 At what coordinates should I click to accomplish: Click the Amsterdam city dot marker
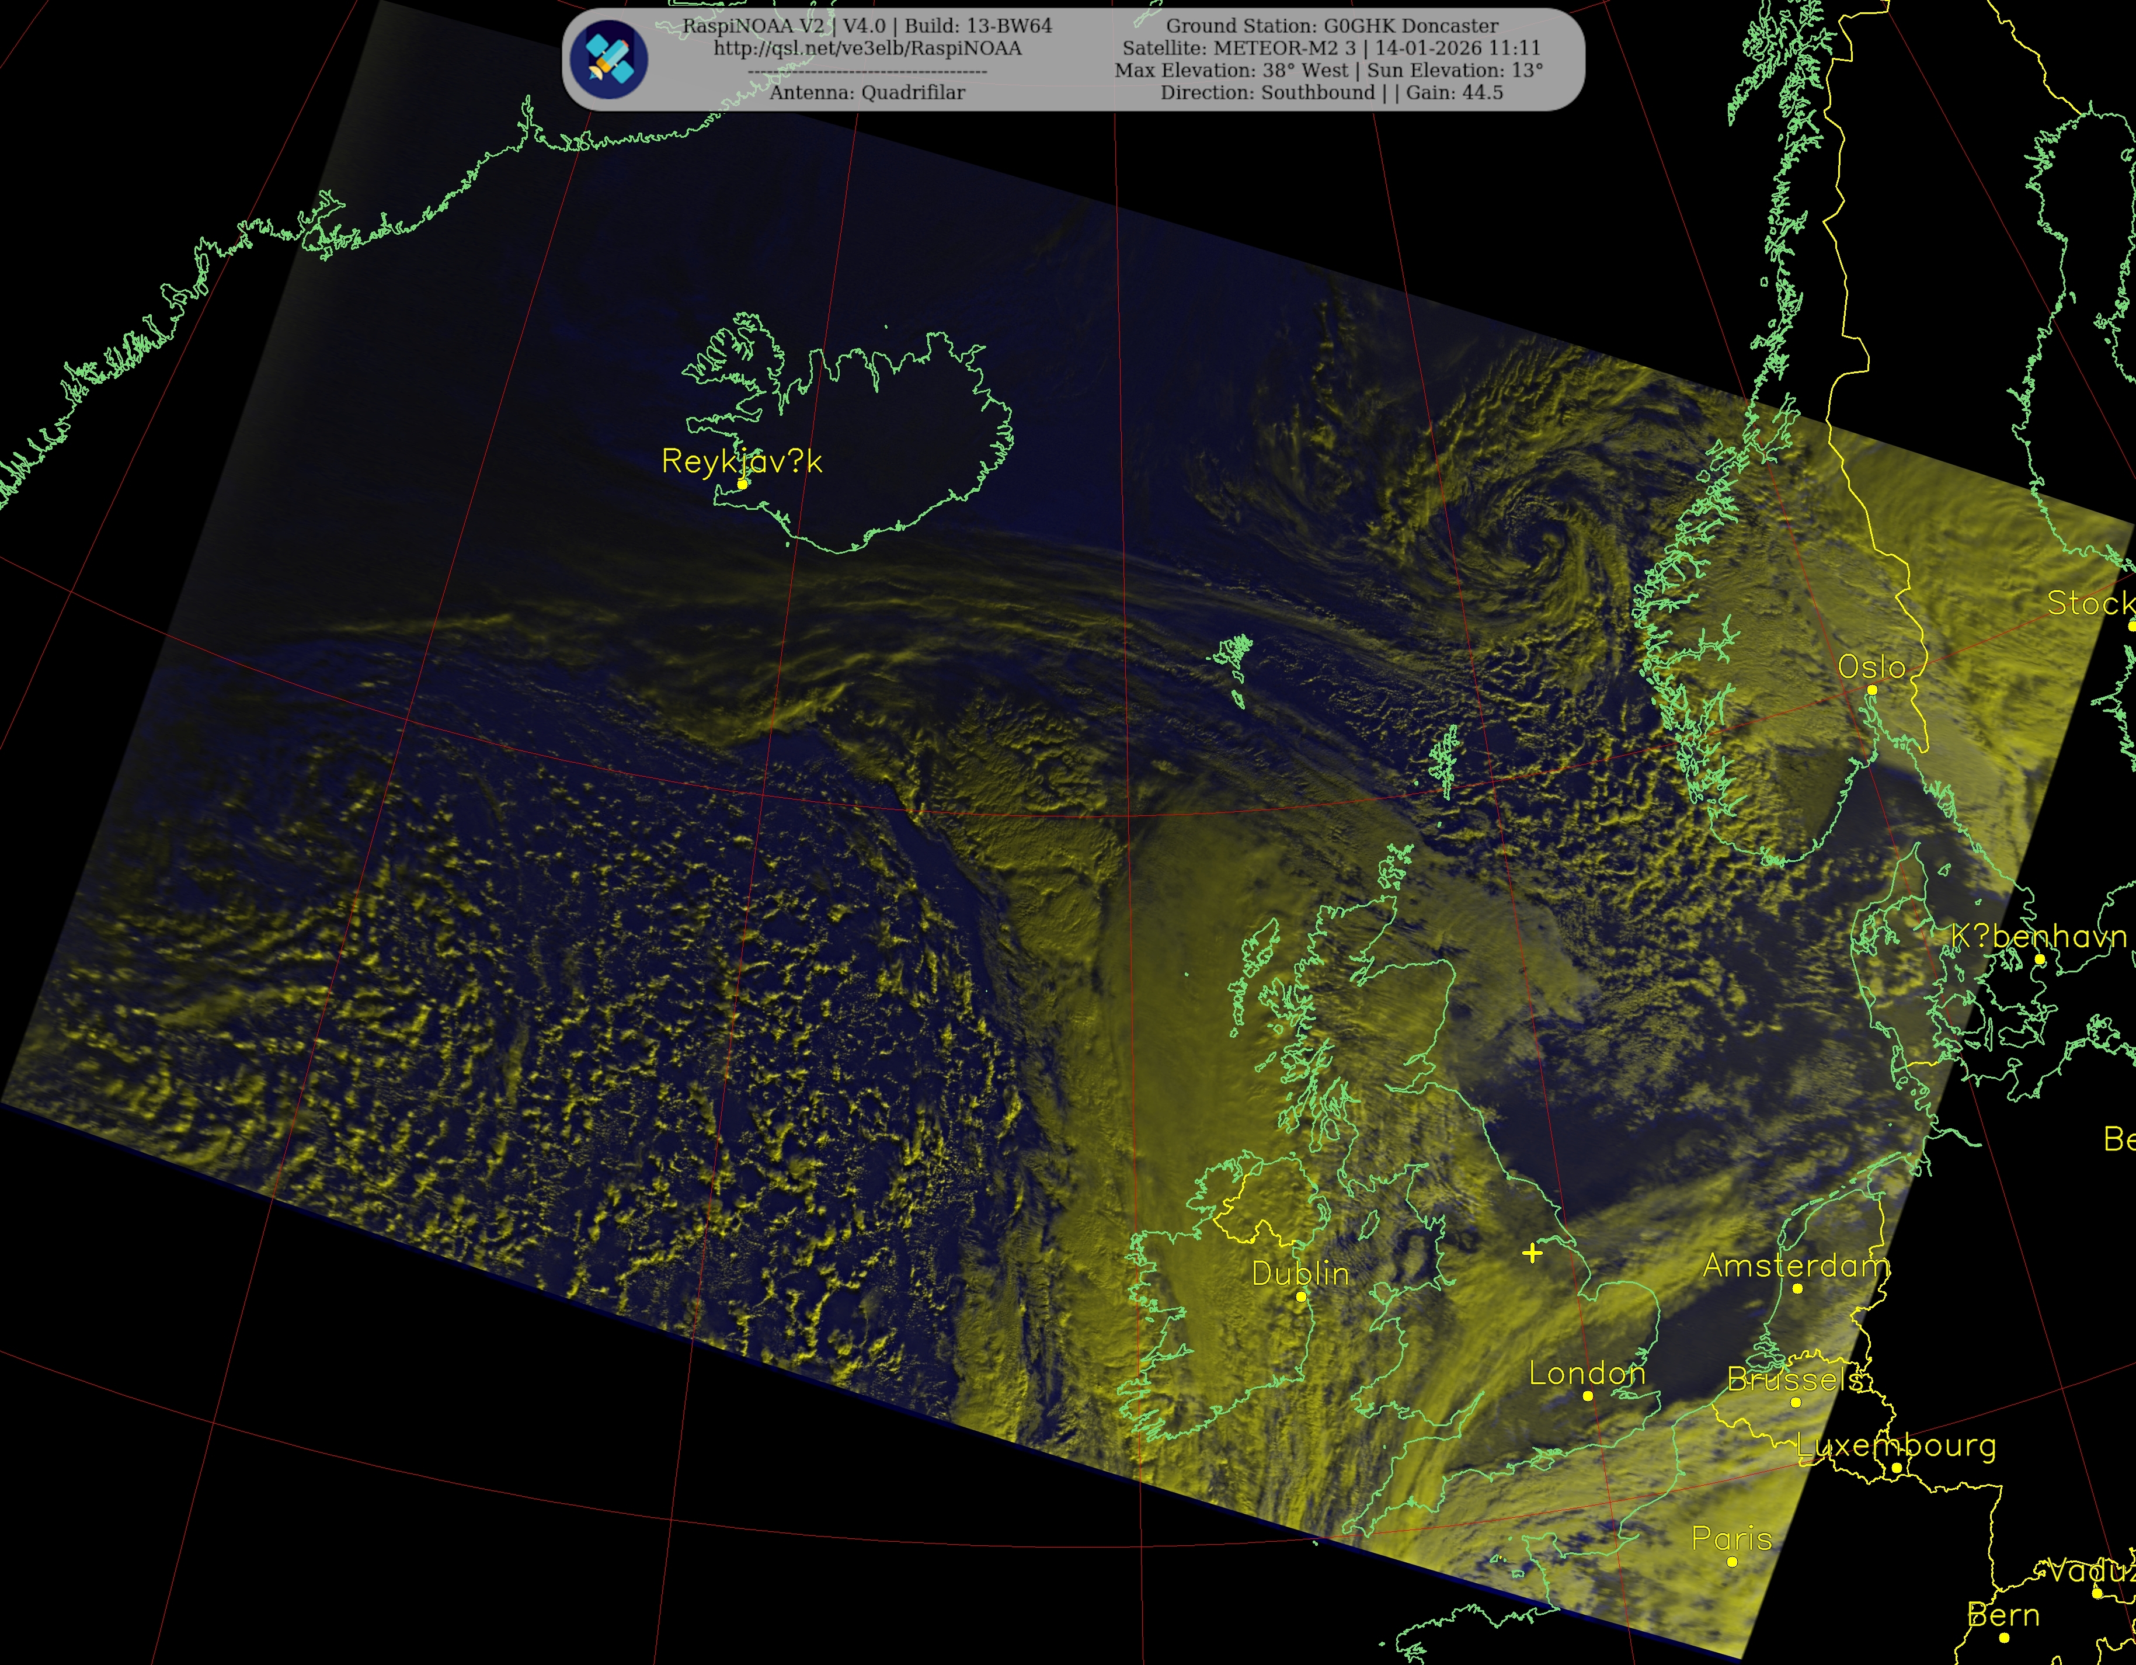[x=1797, y=1288]
